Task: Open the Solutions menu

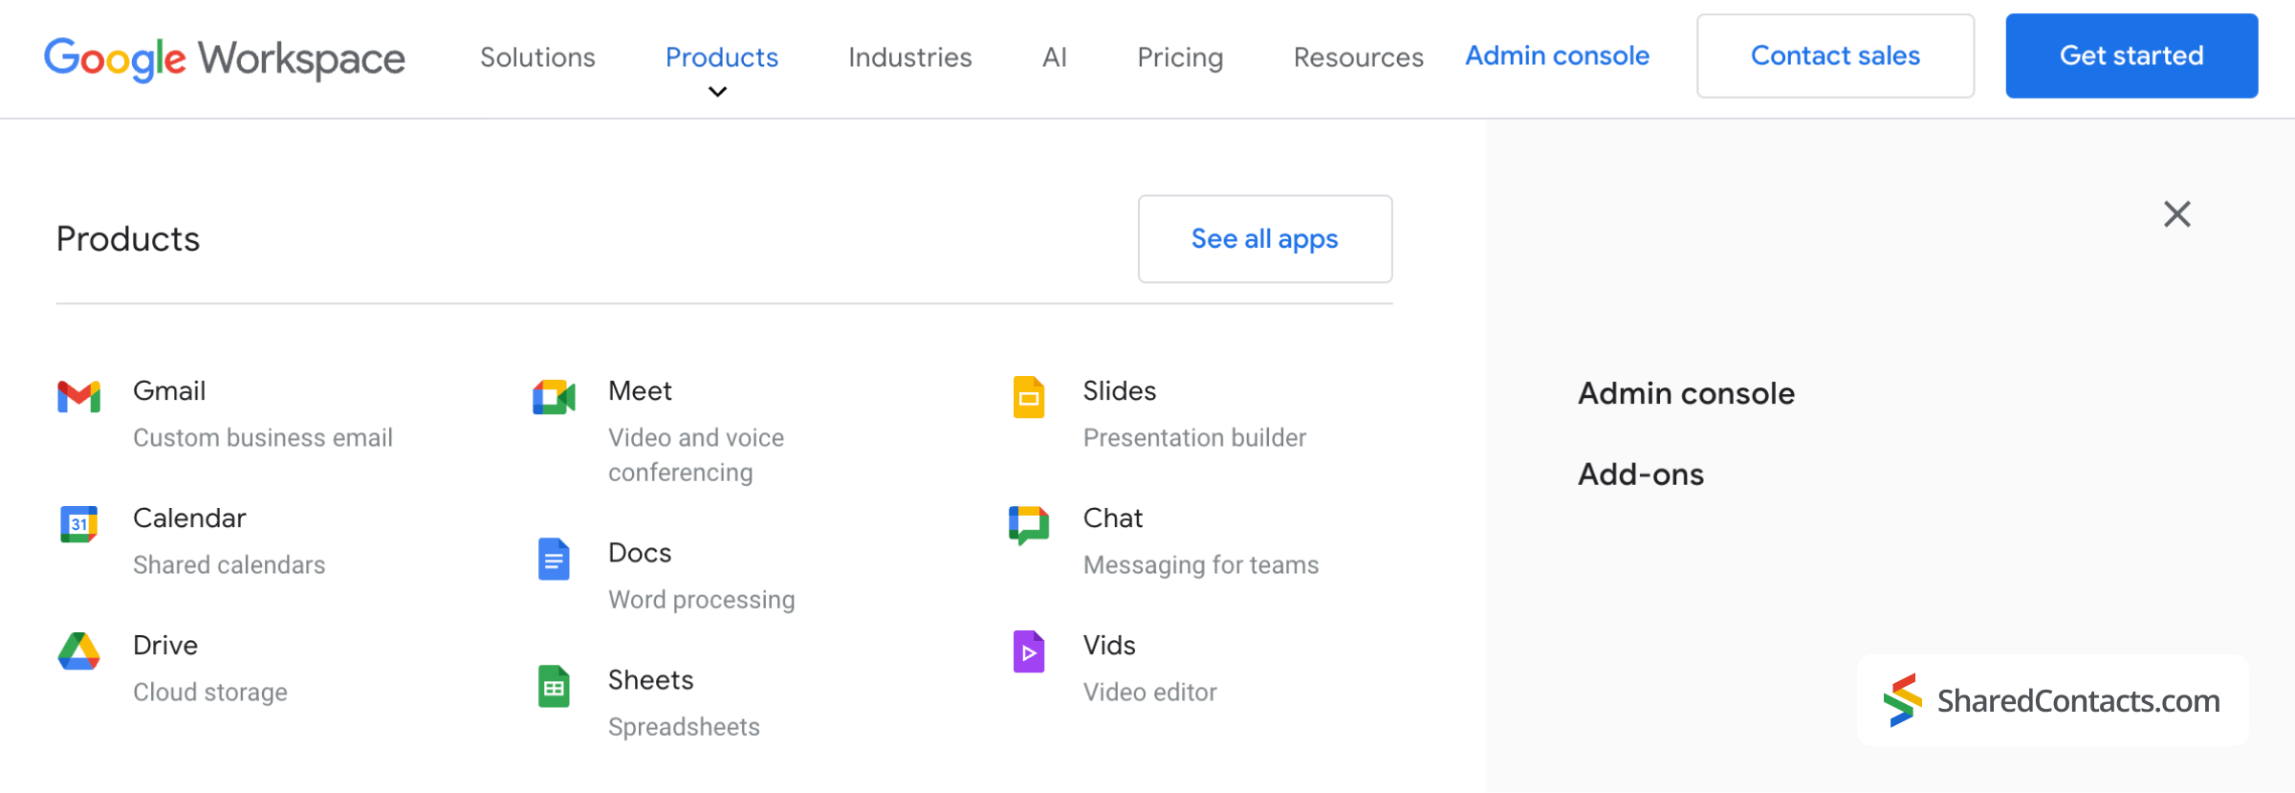Action: point(537,57)
